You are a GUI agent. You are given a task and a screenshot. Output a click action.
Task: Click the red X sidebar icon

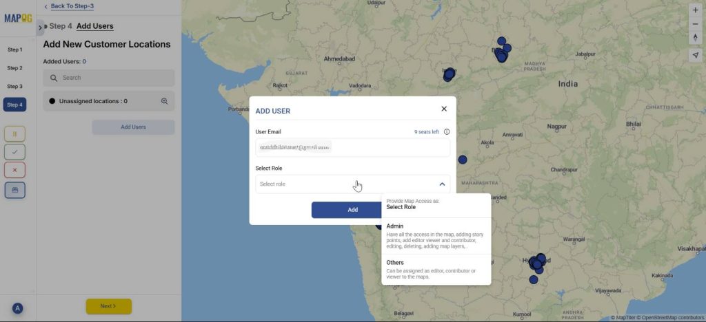[15, 169]
